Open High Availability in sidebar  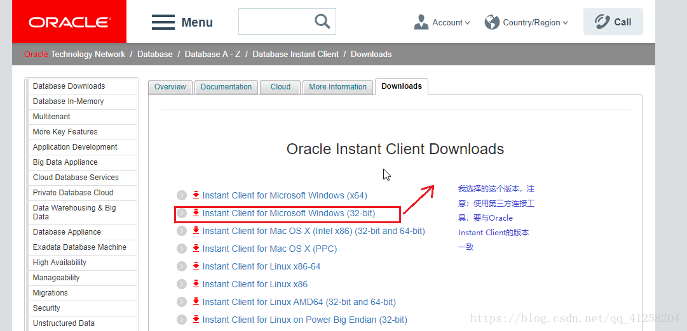[83, 263]
